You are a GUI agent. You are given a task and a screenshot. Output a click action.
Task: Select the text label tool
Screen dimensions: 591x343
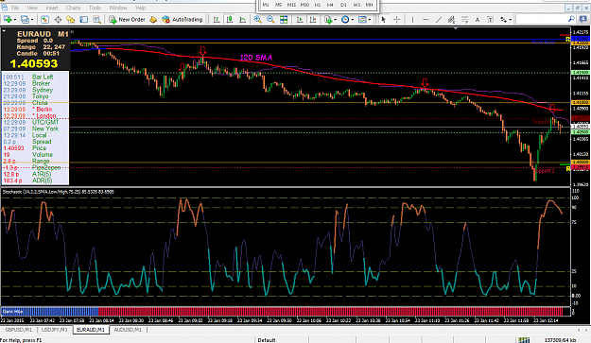(478, 20)
